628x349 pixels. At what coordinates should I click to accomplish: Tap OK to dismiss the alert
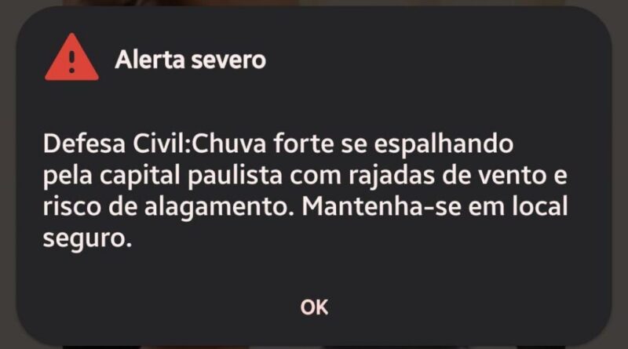click(315, 307)
